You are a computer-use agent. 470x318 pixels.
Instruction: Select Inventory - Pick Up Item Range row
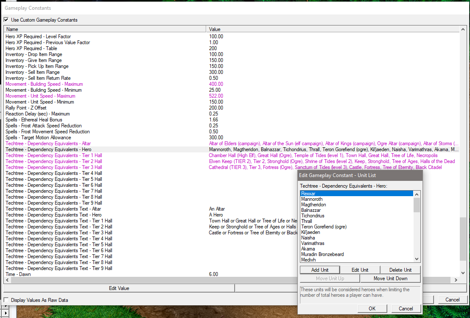pyautogui.click(x=232, y=66)
